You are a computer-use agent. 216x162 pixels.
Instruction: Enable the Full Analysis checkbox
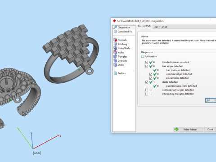[143, 56]
